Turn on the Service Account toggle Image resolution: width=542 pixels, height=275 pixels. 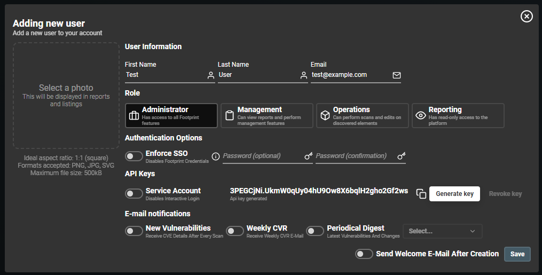[x=133, y=193]
